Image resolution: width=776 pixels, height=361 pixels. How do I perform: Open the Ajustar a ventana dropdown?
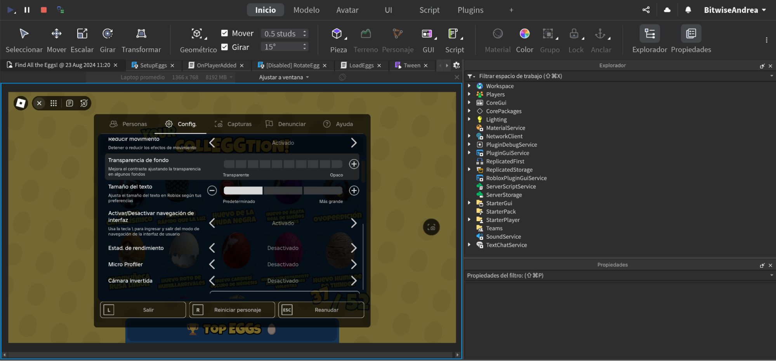(x=283, y=77)
